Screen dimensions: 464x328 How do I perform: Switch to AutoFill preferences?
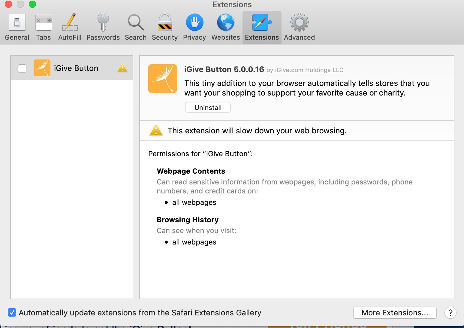(70, 27)
